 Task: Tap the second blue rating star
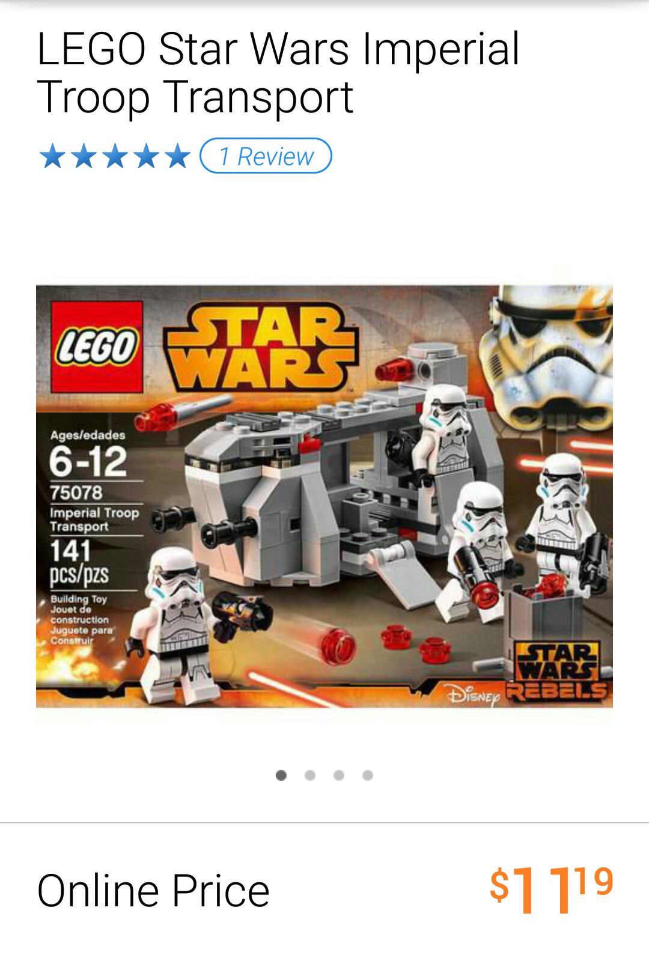click(84, 156)
